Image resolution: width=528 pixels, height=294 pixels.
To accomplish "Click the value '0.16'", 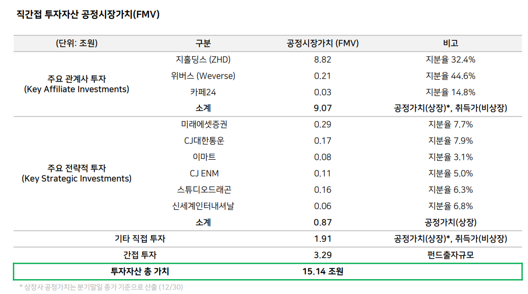I will tap(322, 189).
